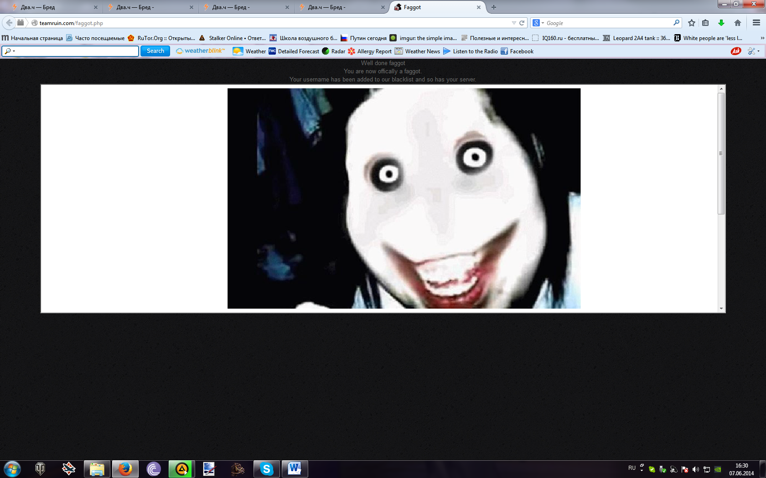Screen dimensions: 766x478
Task: Open the IQ160.ru bookmark
Action: pos(565,38)
